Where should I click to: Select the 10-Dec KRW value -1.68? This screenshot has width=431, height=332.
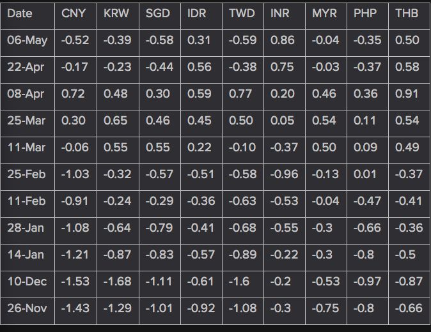[x=118, y=282]
